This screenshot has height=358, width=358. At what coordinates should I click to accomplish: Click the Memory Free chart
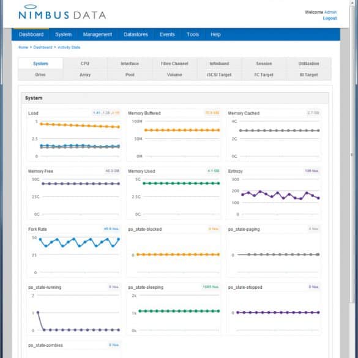pyautogui.click(x=74, y=193)
